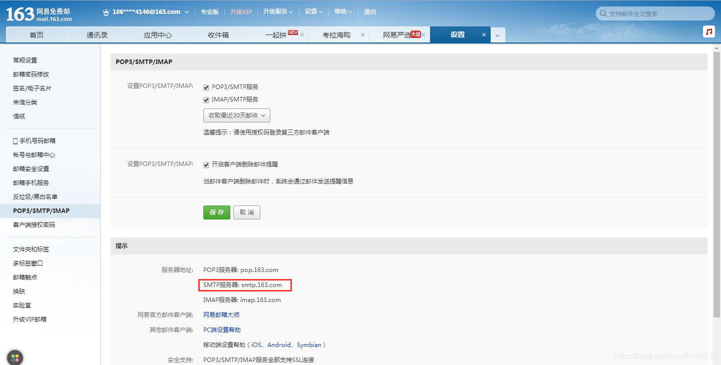Viewport: 721px width, 365px height.
Task: Open the Android setup help link
Action: coord(279,345)
